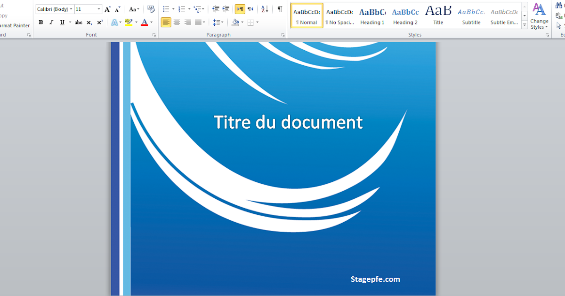Click the Change Case Aa icon
Screen dimensions: 565x296
[x=134, y=9]
